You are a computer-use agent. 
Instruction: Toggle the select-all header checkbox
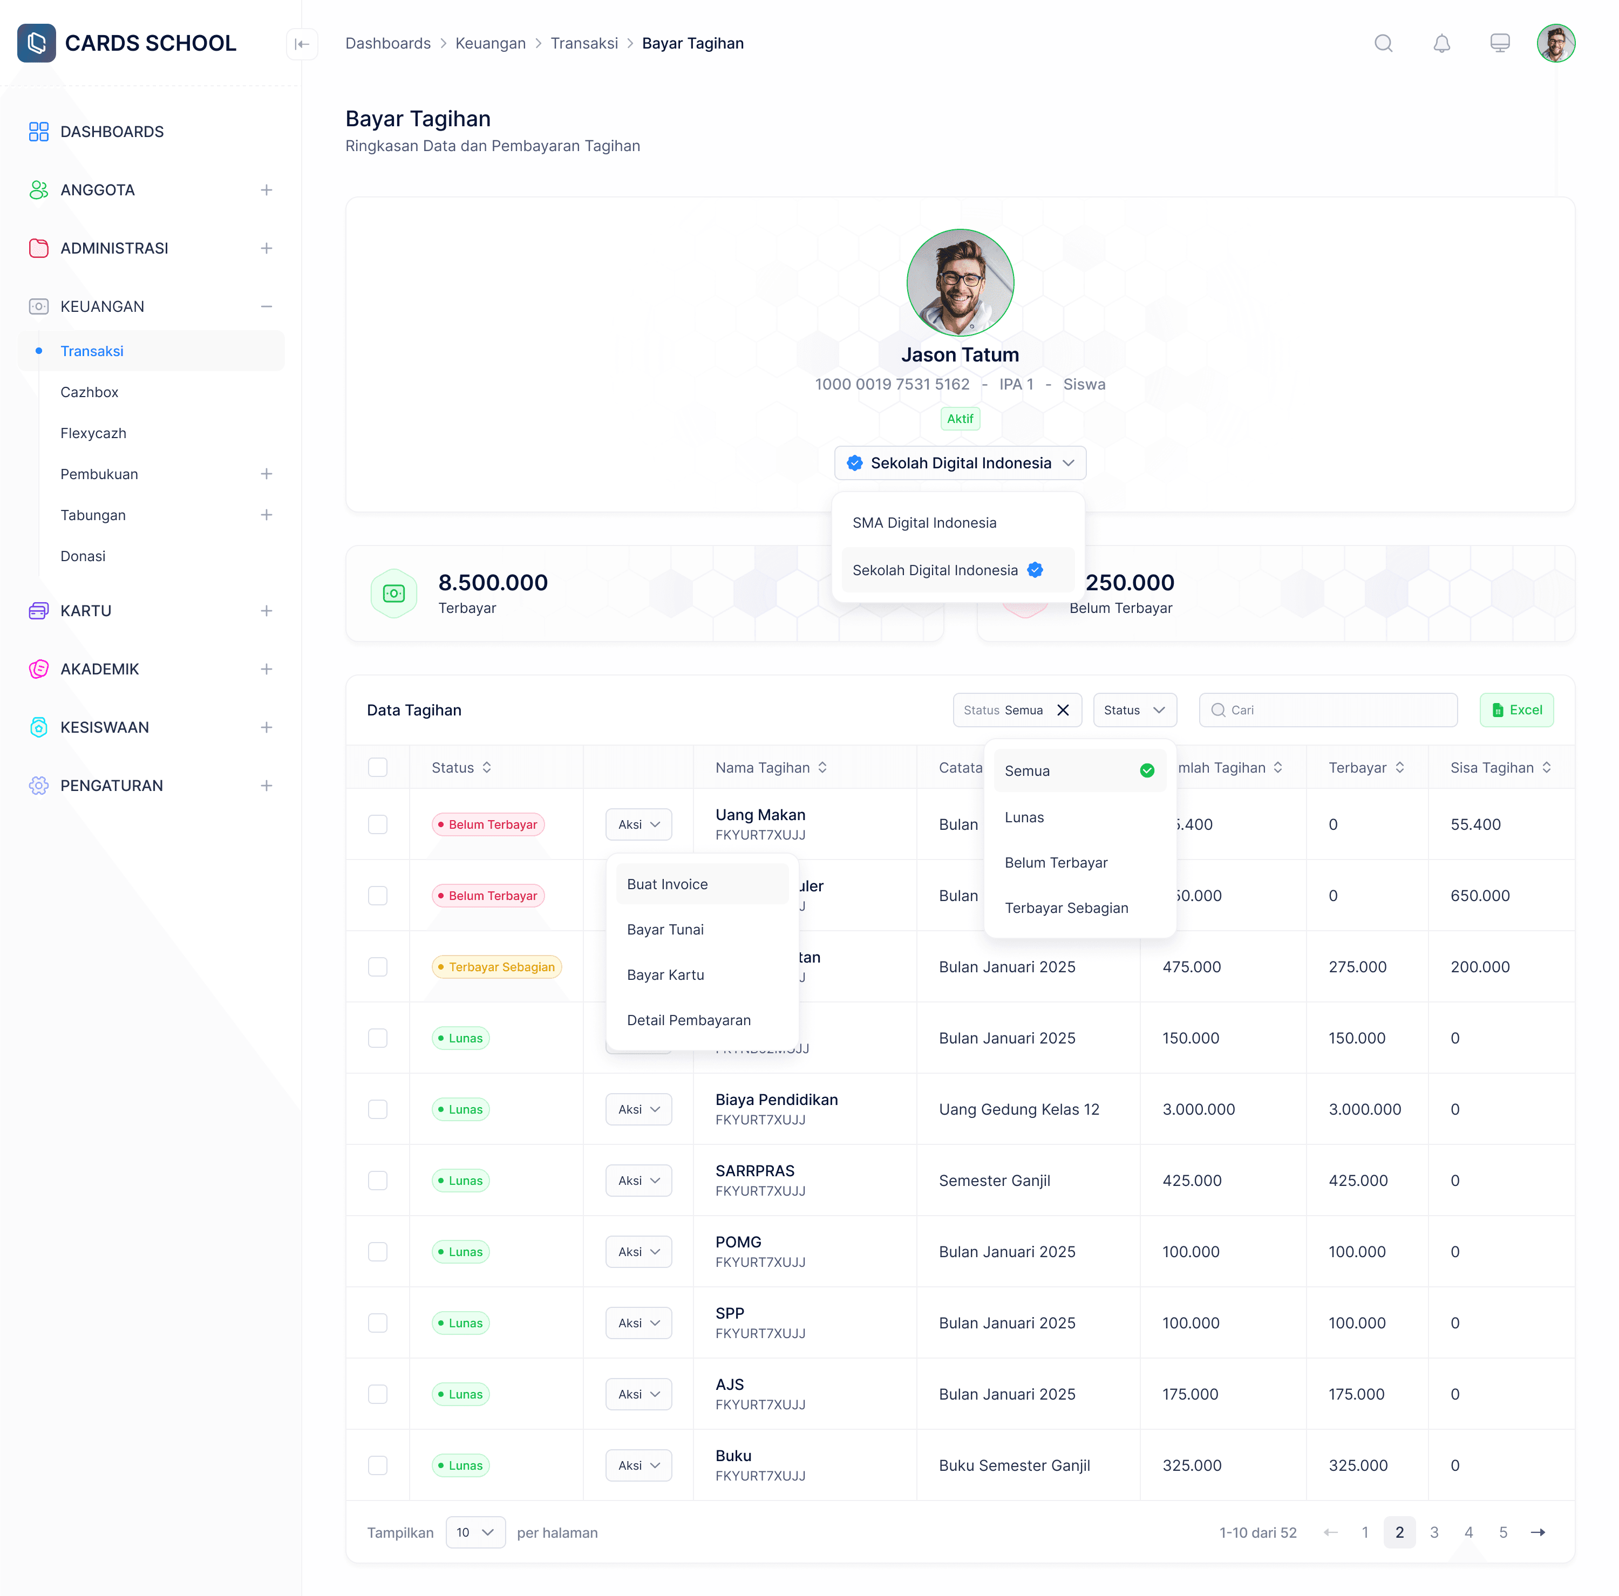(378, 767)
